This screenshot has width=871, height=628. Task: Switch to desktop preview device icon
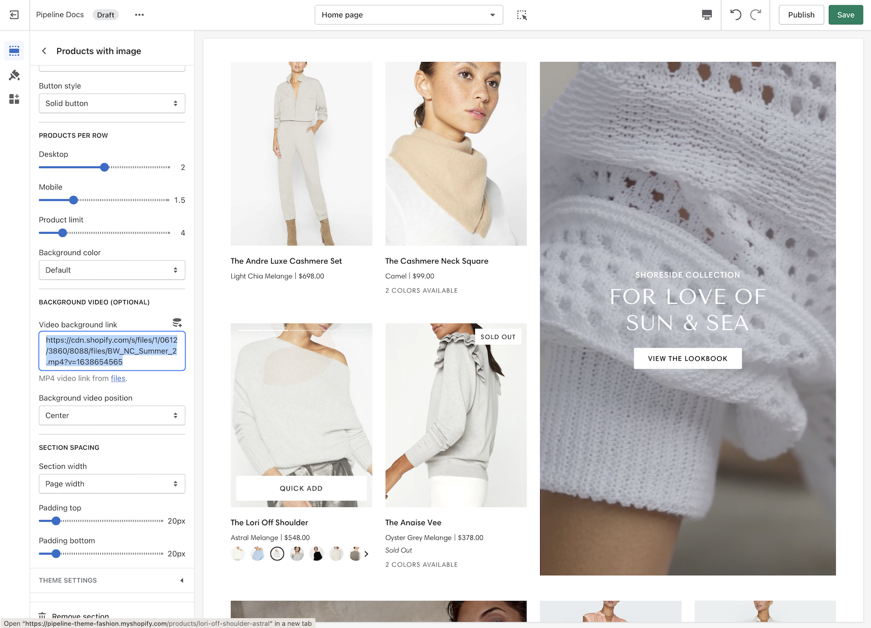[706, 15]
